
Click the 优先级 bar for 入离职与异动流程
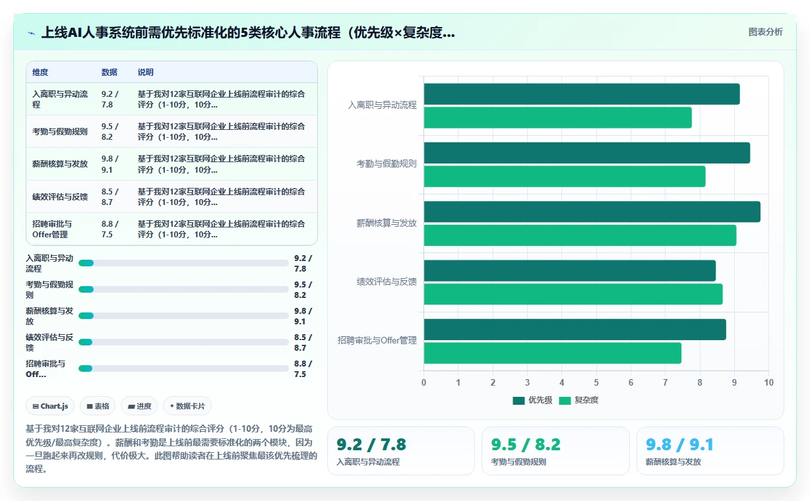tap(582, 94)
